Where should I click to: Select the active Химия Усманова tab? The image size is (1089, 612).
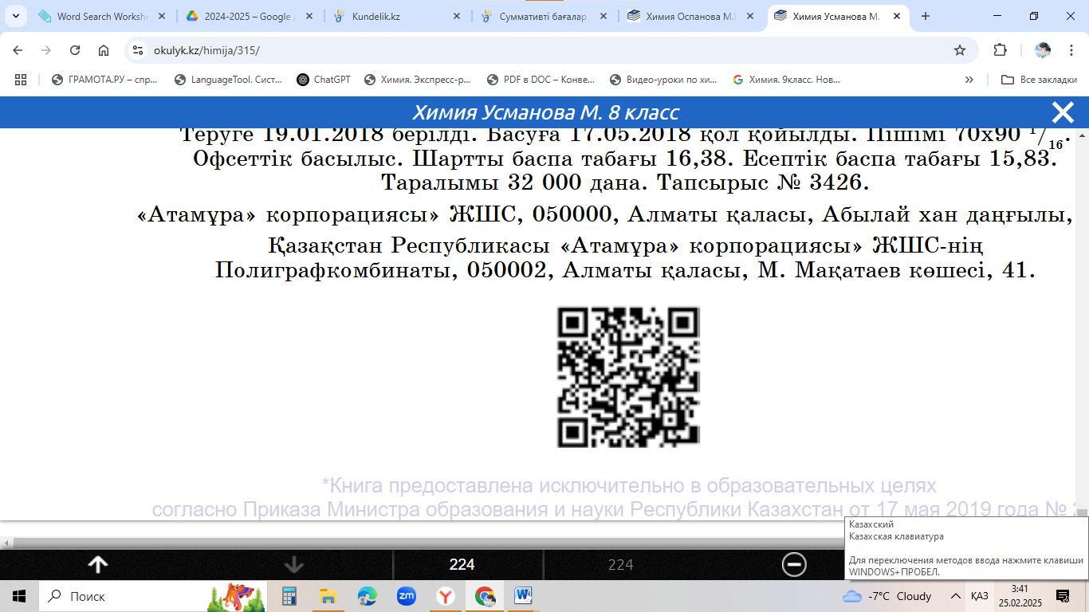(x=837, y=16)
